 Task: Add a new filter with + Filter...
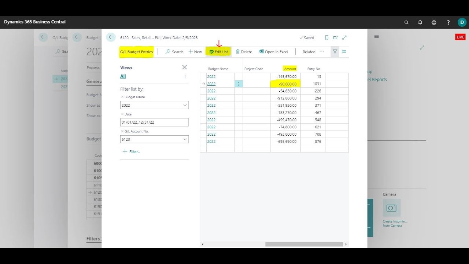[x=131, y=151]
